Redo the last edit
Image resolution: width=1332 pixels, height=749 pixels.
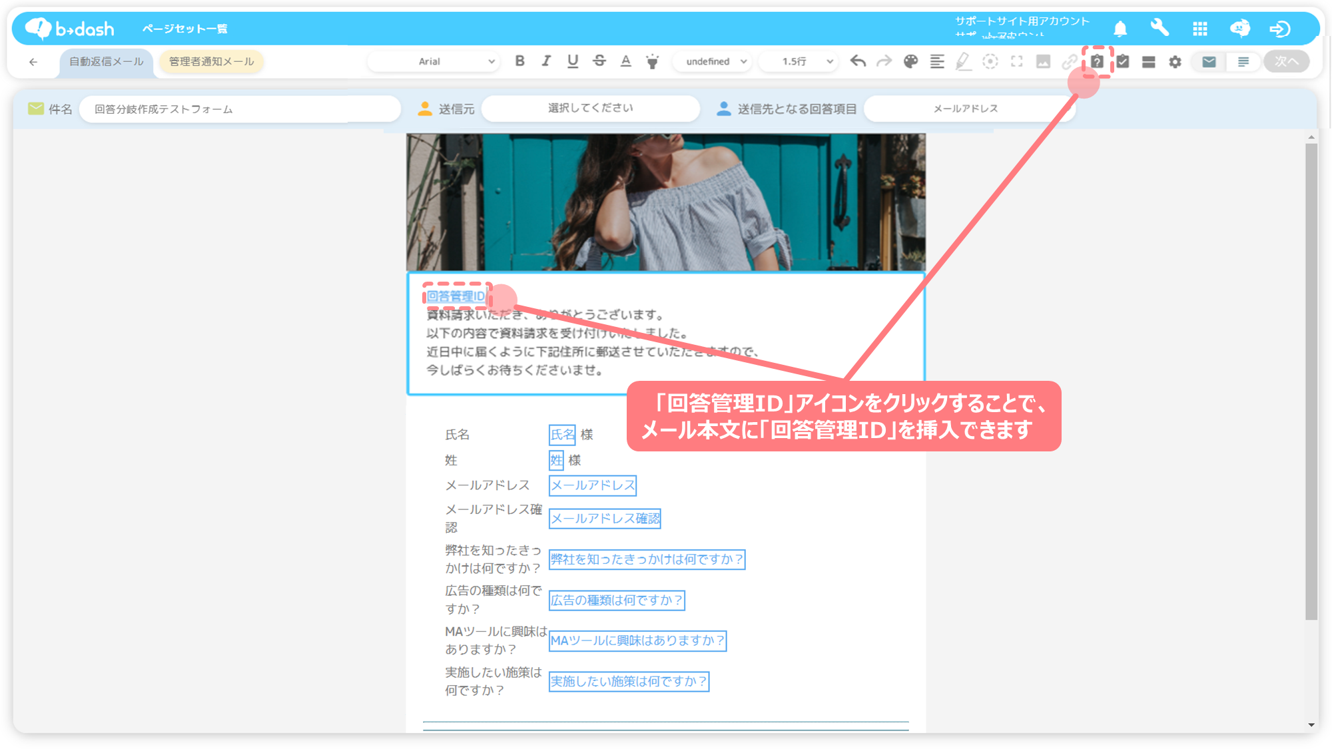click(x=884, y=61)
